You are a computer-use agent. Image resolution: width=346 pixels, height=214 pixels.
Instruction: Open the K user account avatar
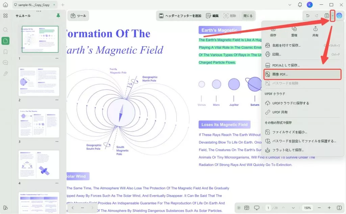point(310,5)
